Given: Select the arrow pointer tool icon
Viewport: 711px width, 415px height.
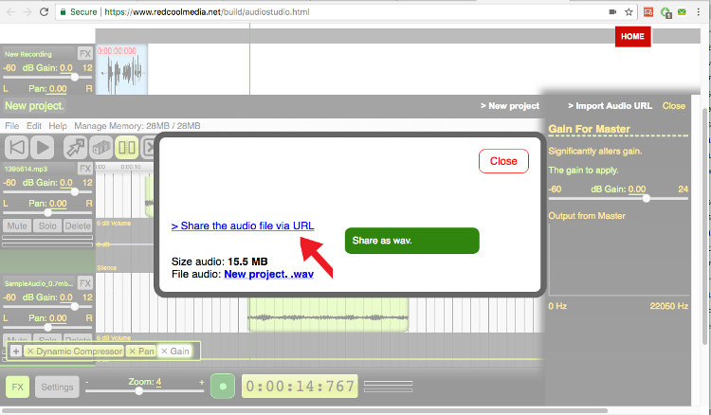Looking at the screenshot, I should [x=75, y=147].
